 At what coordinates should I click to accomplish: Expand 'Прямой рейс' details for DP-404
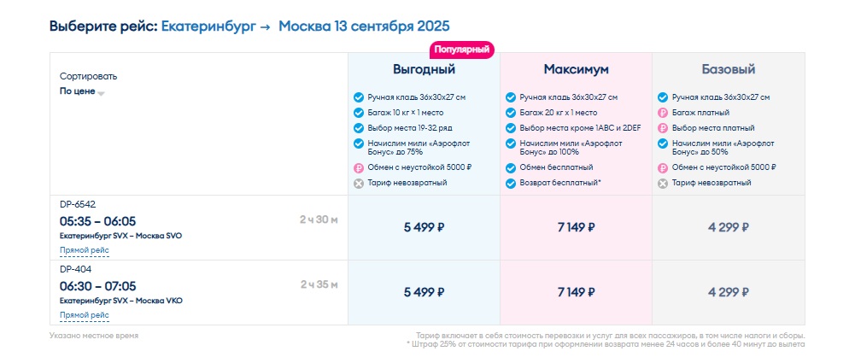click(x=85, y=315)
